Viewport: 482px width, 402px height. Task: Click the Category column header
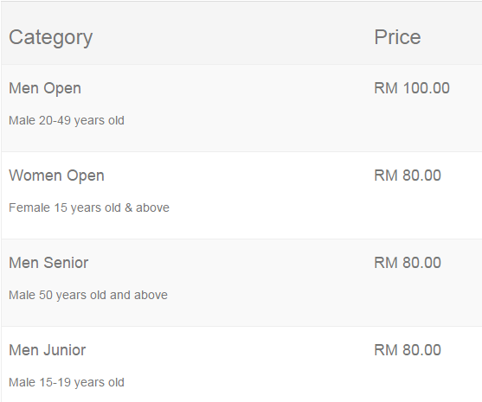[x=50, y=38]
